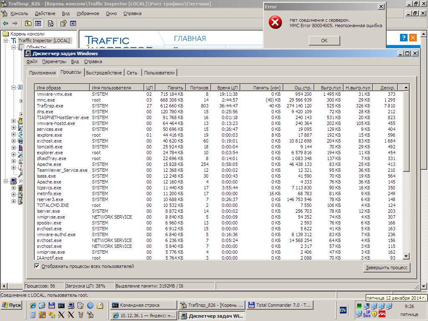
Task: Click the Task Manager title bar icon
Action: tap(28, 53)
